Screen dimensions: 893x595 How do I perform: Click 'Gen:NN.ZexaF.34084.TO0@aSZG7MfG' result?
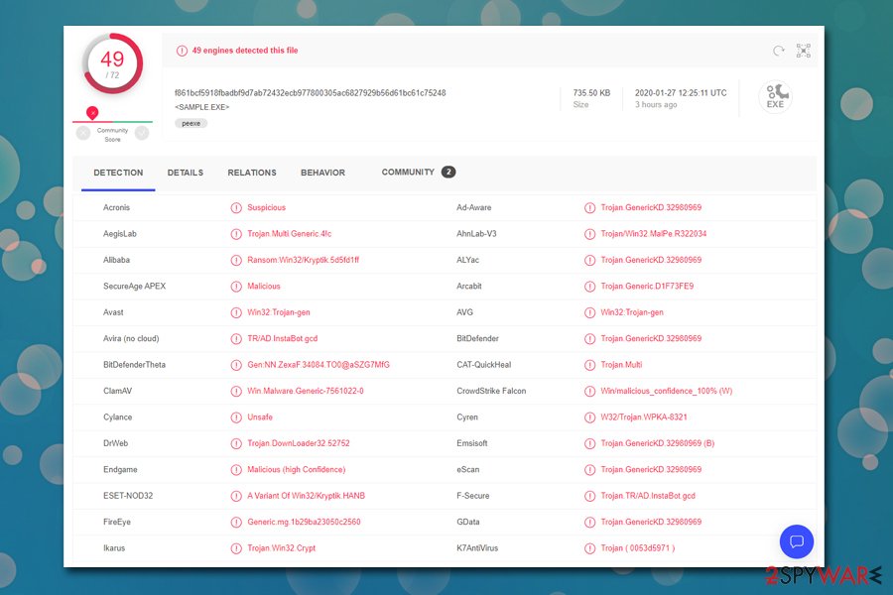pyautogui.click(x=319, y=364)
